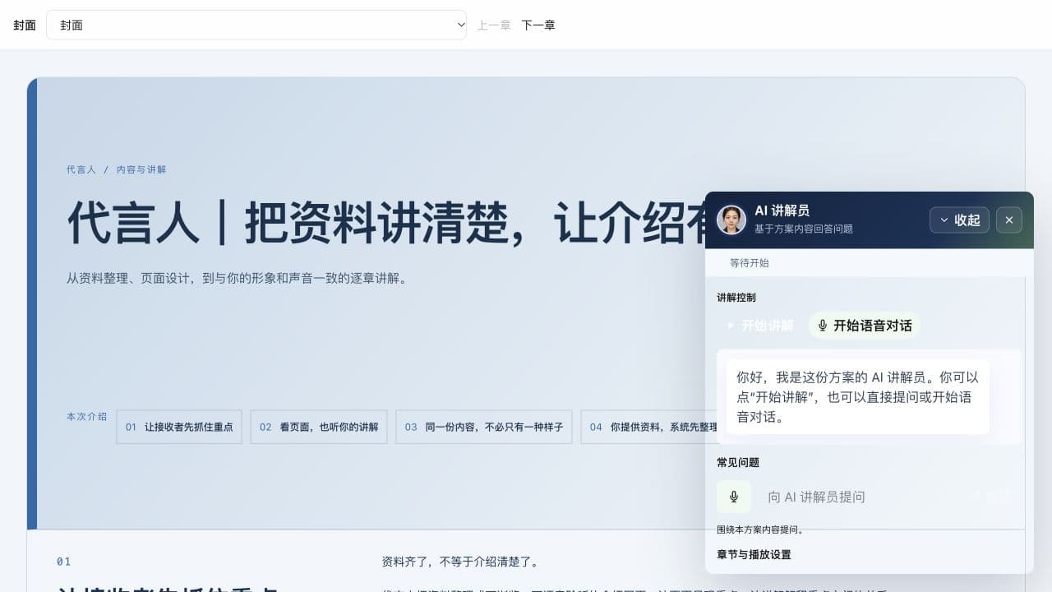Open the 封面 chapter dropdown
Image resolution: width=1052 pixels, height=592 pixels.
pyautogui.click(x=256, y=25)
